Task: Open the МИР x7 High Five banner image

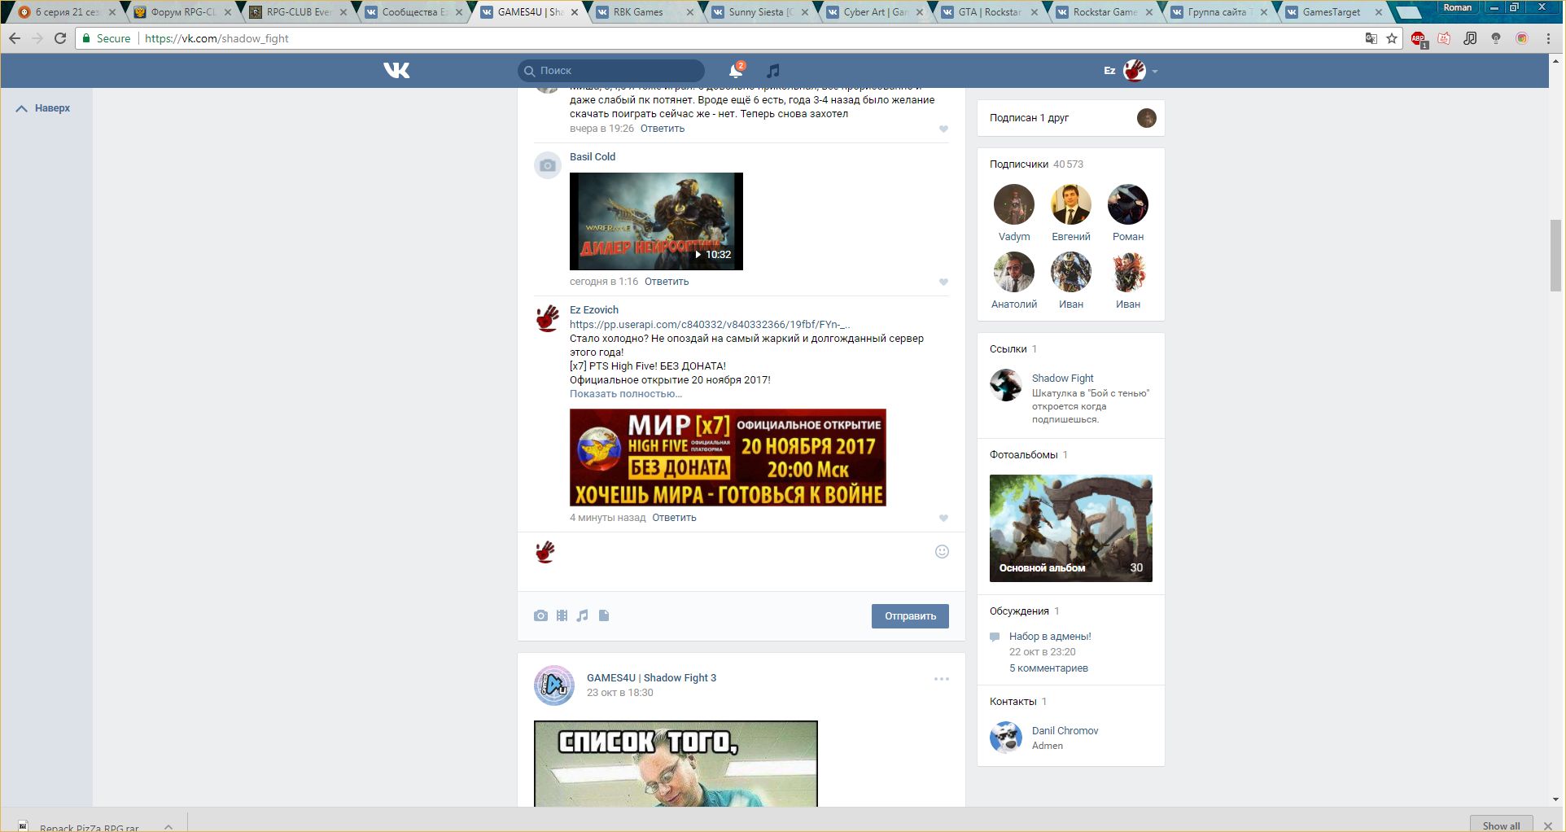Action: [x=728, y=458]
